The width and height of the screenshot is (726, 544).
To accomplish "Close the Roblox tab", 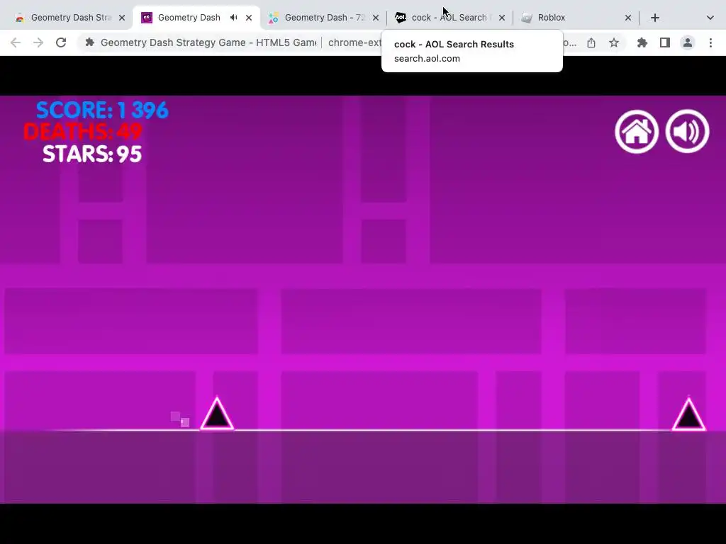I will 628,18.
